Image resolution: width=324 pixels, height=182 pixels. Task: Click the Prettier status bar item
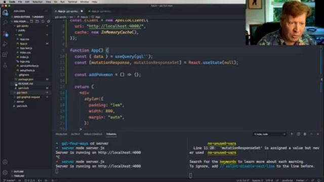pos(301,180)
